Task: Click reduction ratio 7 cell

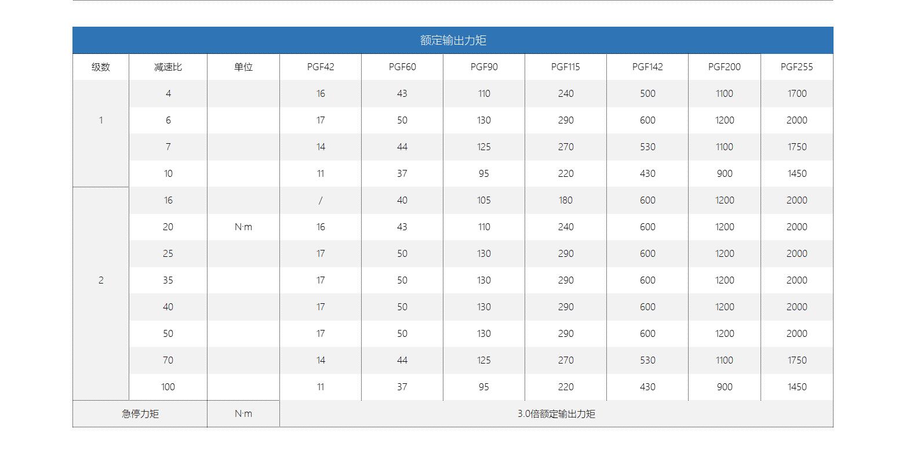Action: 168,147
